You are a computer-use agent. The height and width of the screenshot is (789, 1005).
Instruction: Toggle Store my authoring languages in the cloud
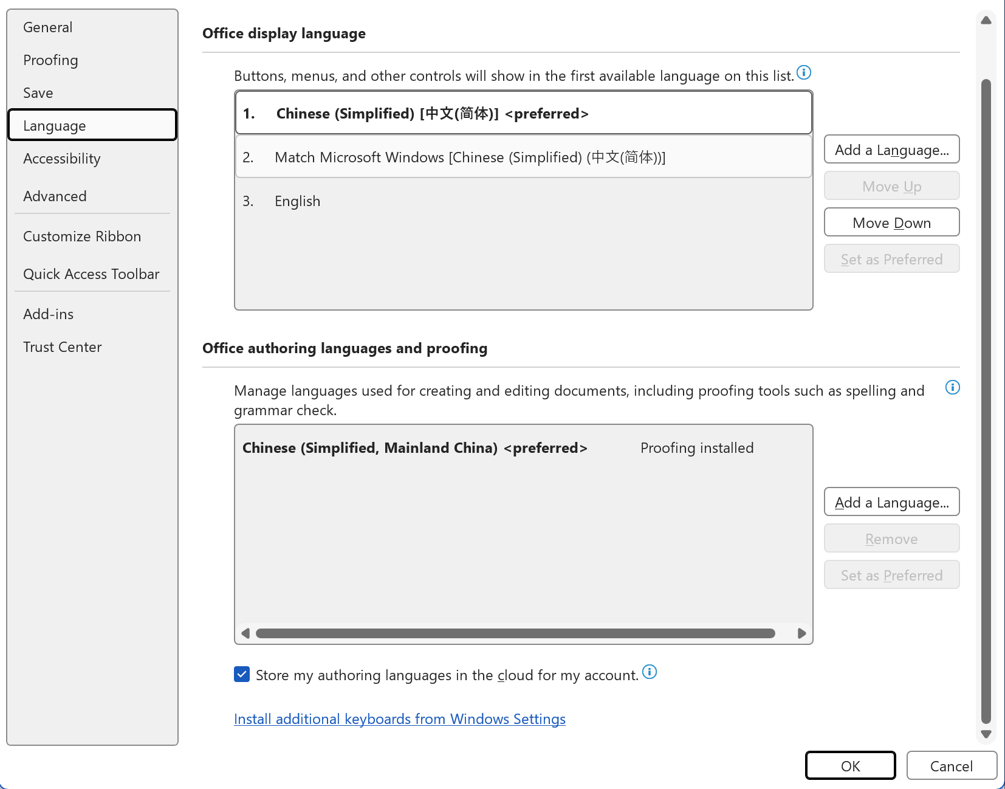(242, 674)
